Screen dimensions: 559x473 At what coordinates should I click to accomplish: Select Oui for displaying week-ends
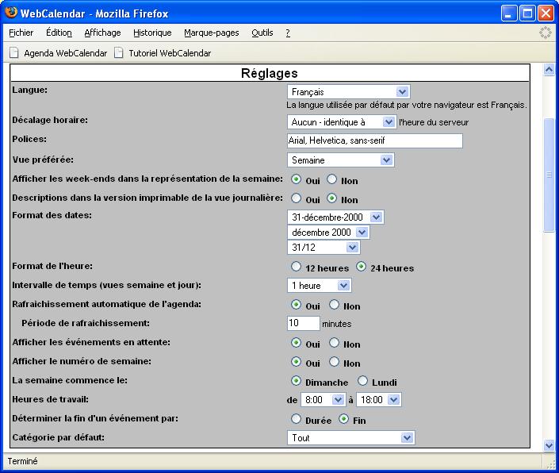click(x=296, y=179)
